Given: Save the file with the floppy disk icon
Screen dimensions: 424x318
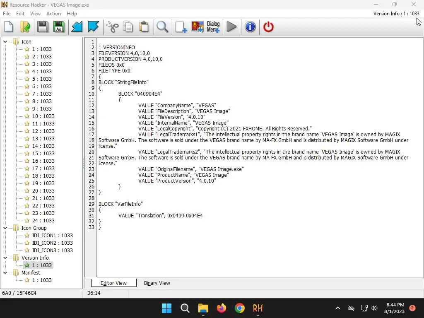Looking at the screenshot, I should click(43, 27).
